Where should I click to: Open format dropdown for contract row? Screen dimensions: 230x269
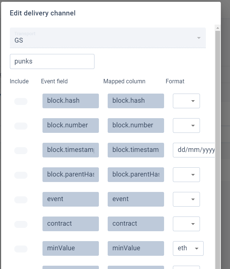tap(186, 224)
